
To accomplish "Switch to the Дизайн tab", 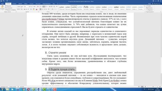I will pyautogui.click(x=20, y=4).
